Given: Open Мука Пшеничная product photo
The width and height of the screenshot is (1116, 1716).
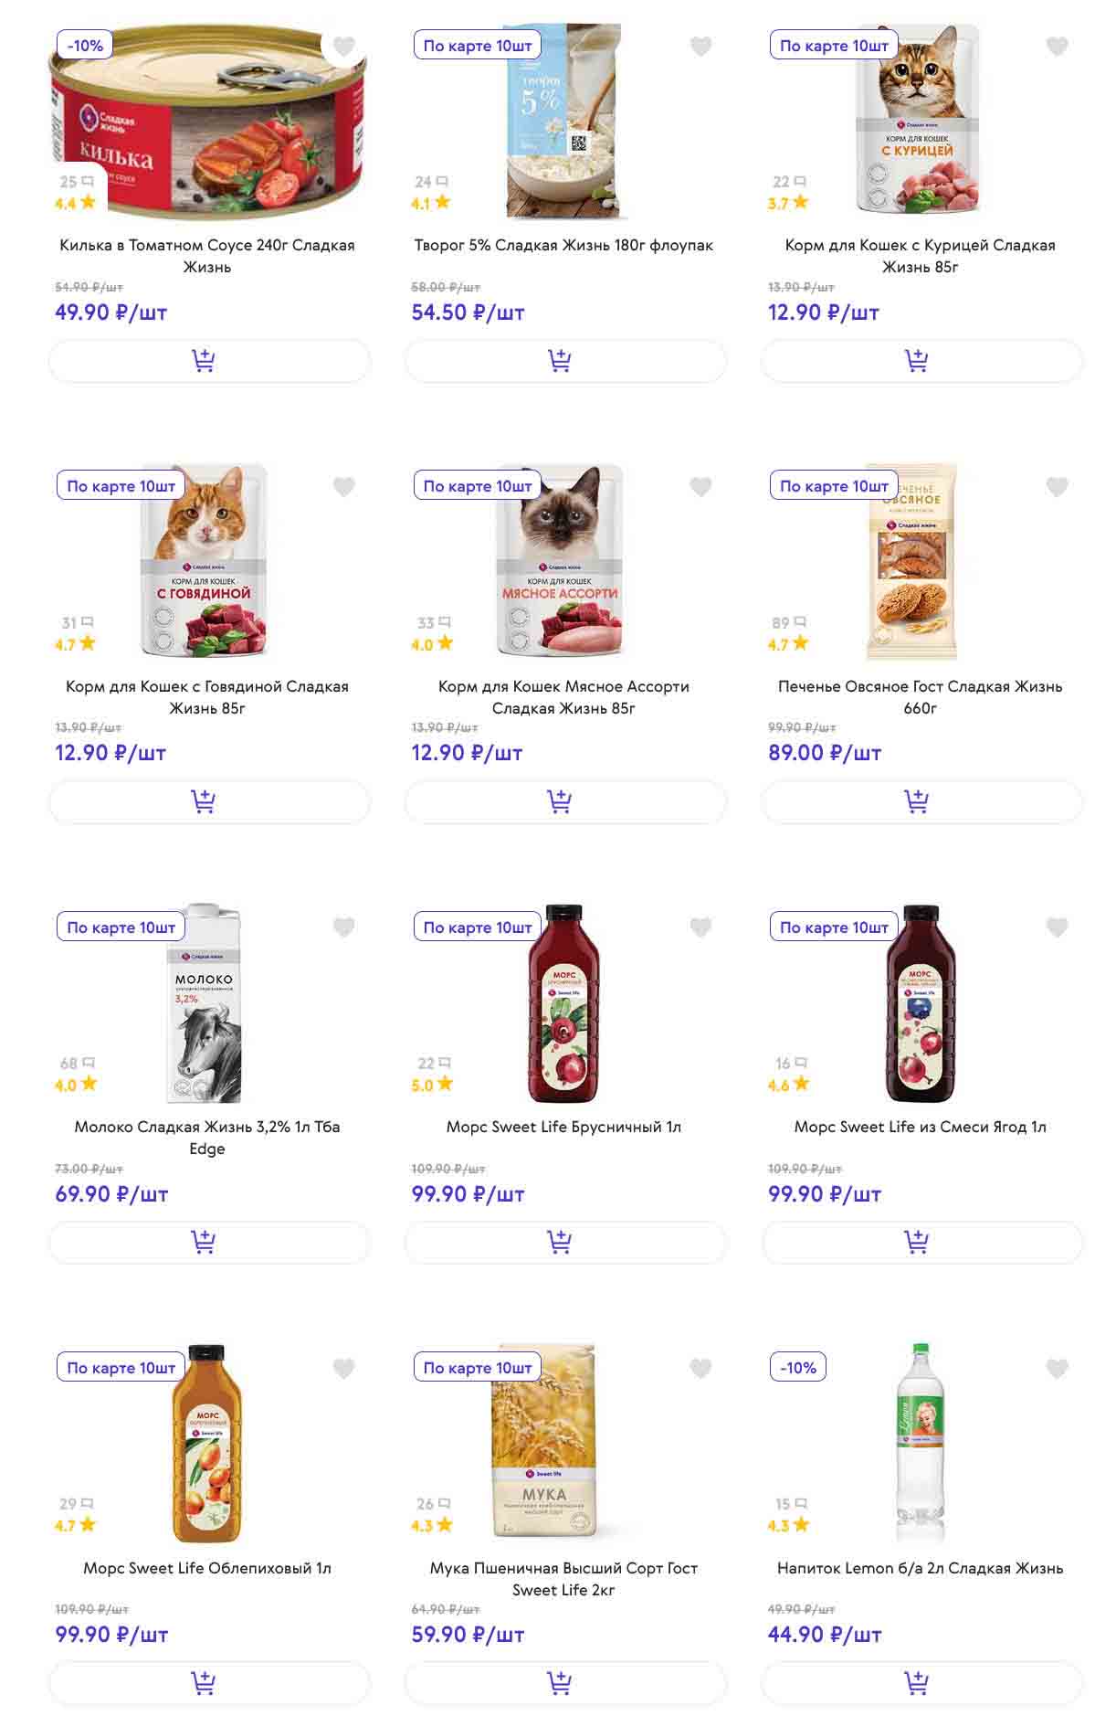Looking at the screenshot, I should click(x=544, y=1444).
